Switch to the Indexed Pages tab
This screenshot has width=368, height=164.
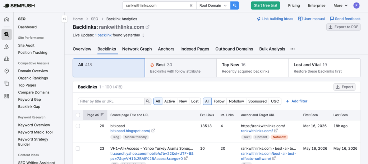(194, 49)
